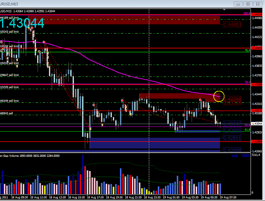This screenshot has width=265, height=201.
Task: Restore down the EURUSD,M15 chart window
Action: click(x=248, y=4)
